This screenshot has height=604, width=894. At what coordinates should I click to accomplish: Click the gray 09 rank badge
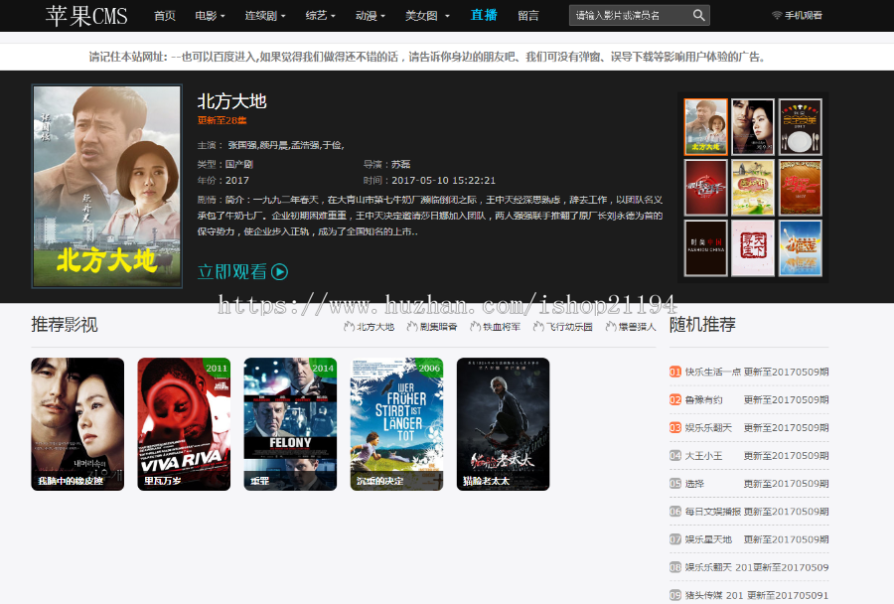(675, 595)
